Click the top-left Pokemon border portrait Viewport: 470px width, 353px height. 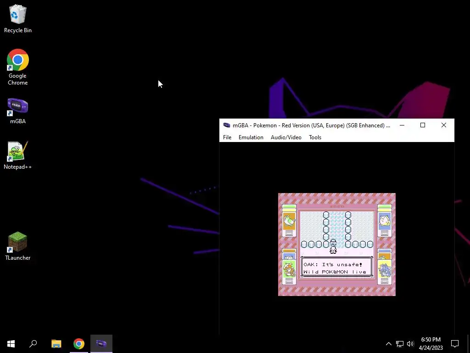pos(289,221)
